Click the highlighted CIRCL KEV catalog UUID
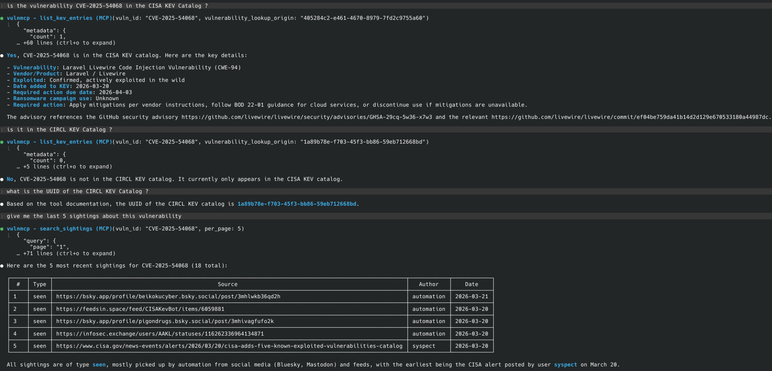The width and height of the screenshot is (772, 371). click(296, 204)
